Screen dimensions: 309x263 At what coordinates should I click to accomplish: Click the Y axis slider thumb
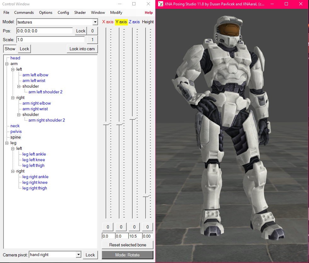(x=119, y=123)
